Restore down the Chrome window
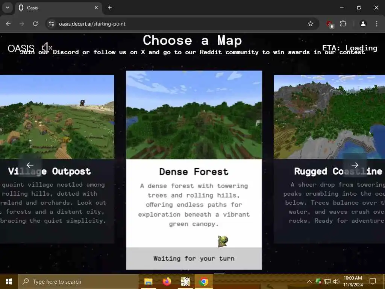 [x=359, y=8]
